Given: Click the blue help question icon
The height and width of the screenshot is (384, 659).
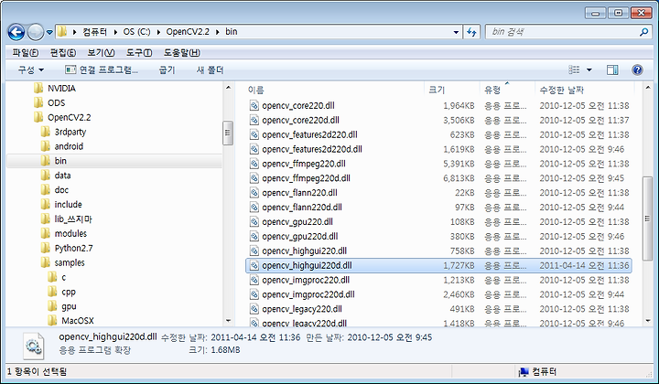Looking at the screenshot, I should 637,69.
